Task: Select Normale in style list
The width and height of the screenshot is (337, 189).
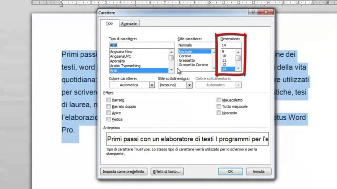Action: coord(195,52)
